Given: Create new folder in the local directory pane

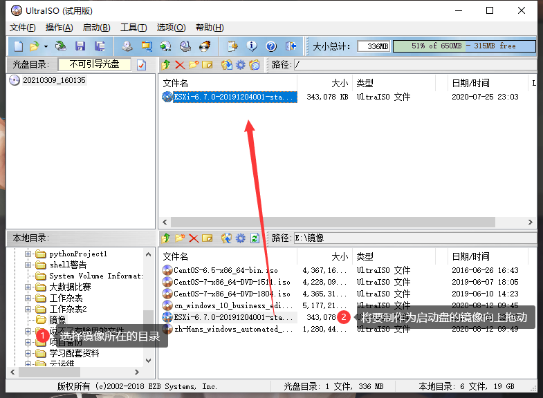Looking at the screenshot, I should [180, 238].
